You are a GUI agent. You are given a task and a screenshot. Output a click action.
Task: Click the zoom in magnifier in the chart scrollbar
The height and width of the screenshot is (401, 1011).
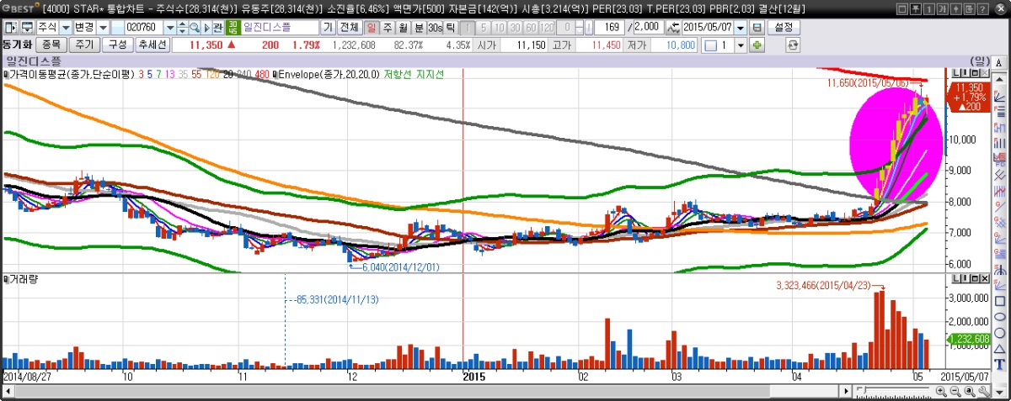point(941,392)
